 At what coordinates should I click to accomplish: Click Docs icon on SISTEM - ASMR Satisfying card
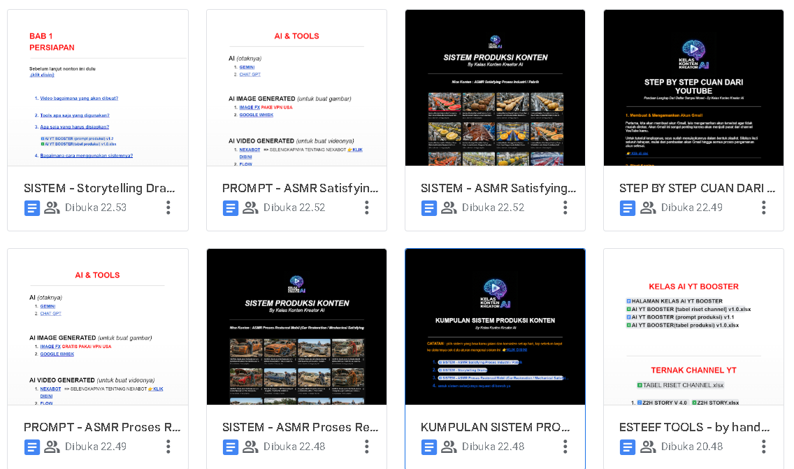429,208
